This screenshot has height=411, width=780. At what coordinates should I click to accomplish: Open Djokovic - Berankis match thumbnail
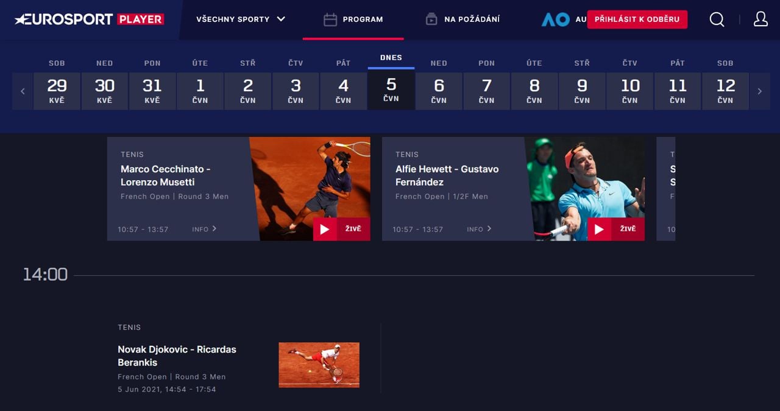click(319, 365)
